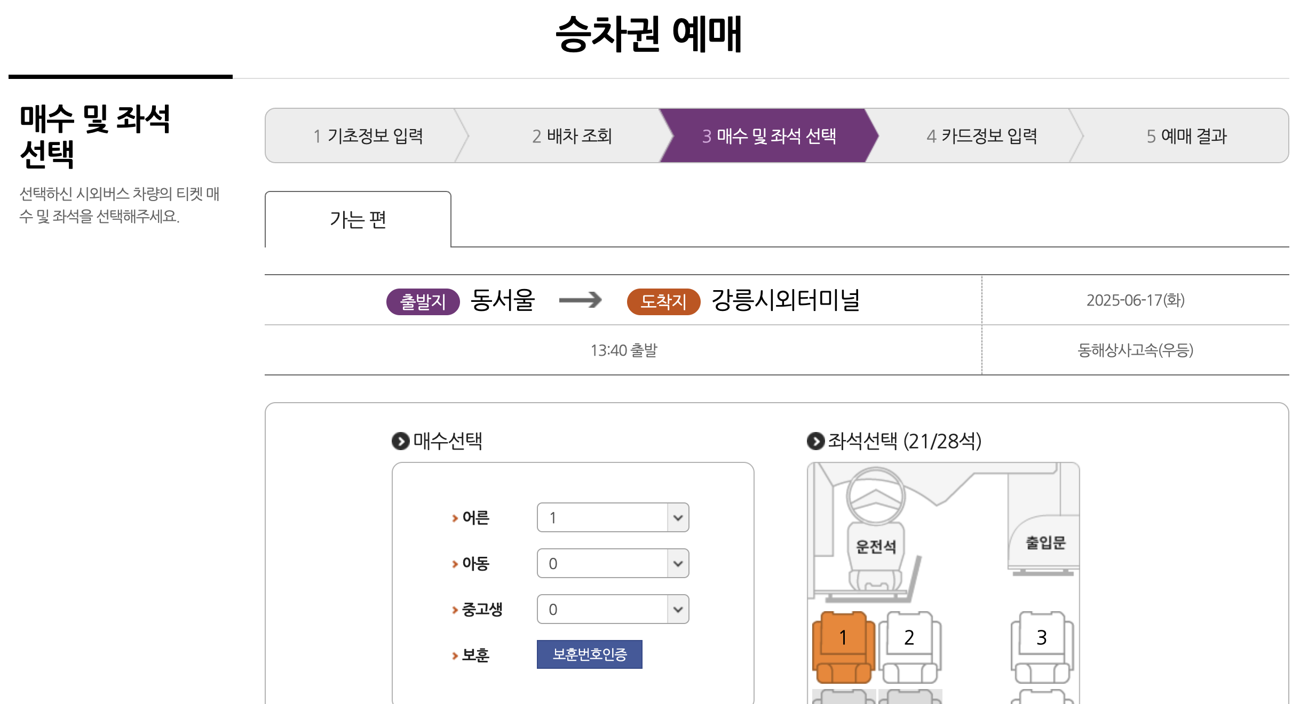Open the 아동 passenger count dropdown

point(613,563)
